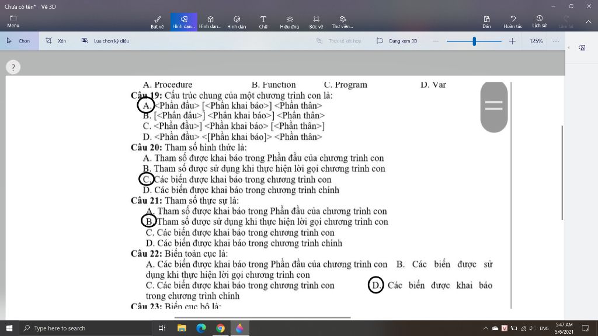Activate the Chọn select tool
Viewport: 598px width, 336px height.
pos(19,41)
